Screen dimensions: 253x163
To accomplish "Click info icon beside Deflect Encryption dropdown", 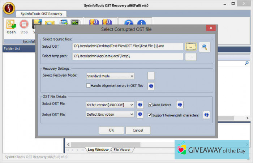I will (140, 115).
